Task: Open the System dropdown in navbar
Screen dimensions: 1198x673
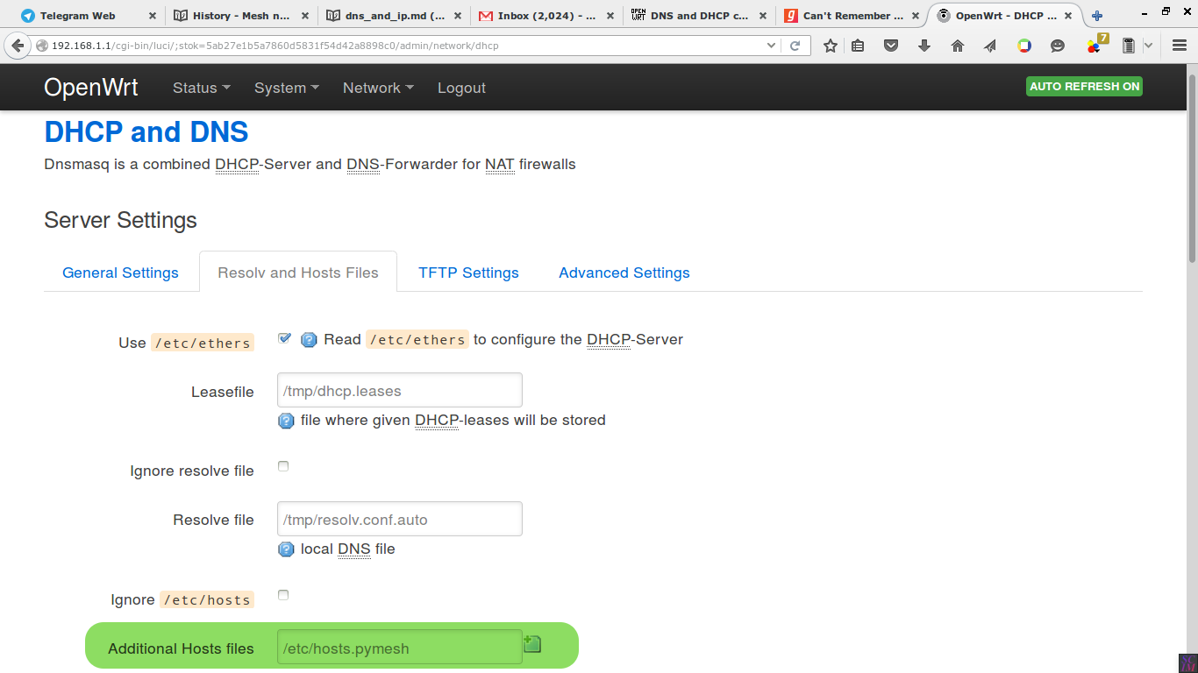Action: [x=286, y=88]
